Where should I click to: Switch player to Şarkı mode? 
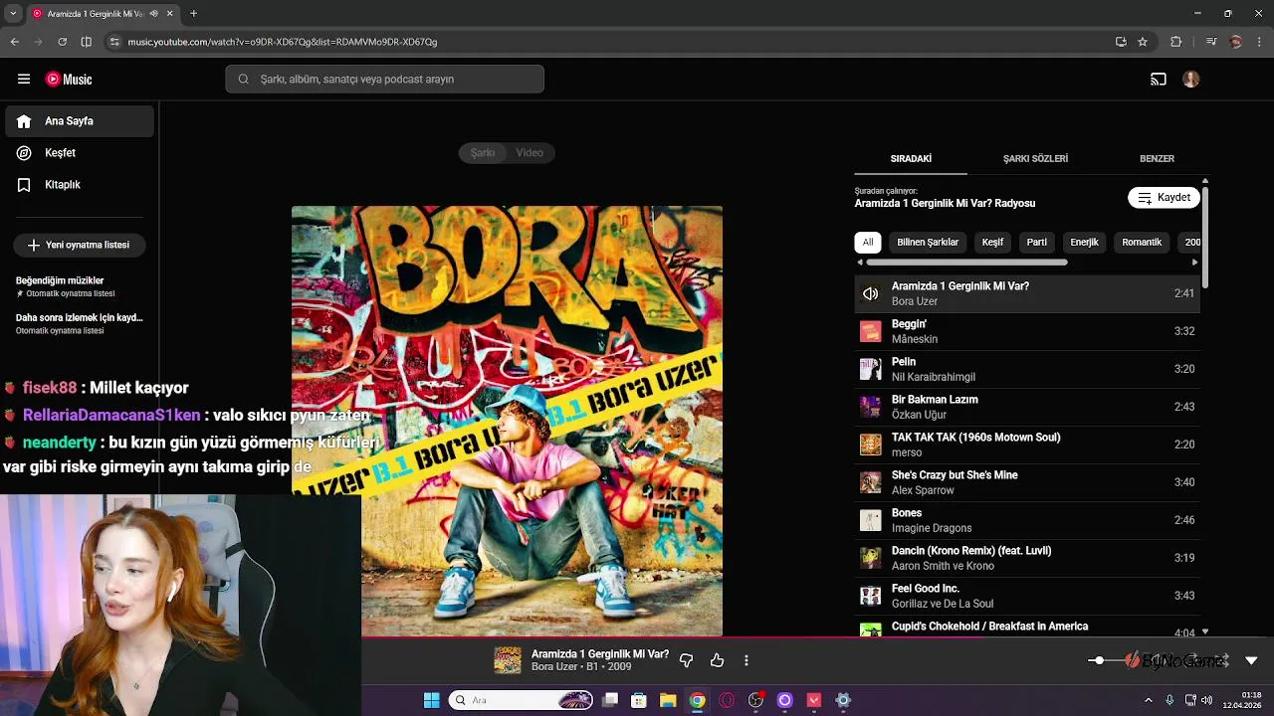coord(483,153)
